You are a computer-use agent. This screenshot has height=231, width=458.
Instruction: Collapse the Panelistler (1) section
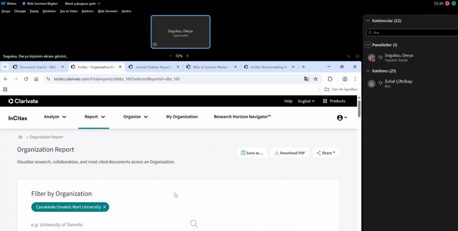[368, 45]
